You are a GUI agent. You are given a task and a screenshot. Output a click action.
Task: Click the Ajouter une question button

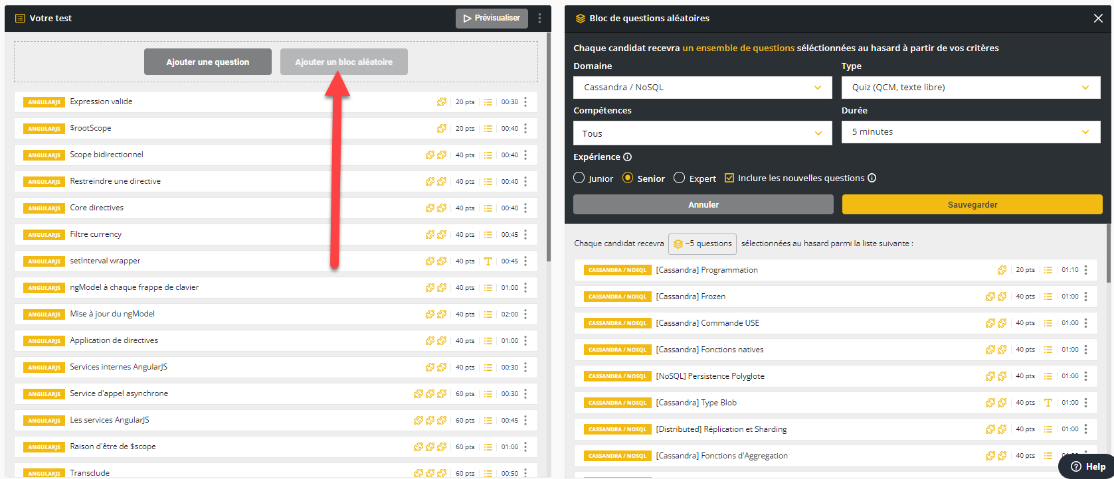(208, 62)
